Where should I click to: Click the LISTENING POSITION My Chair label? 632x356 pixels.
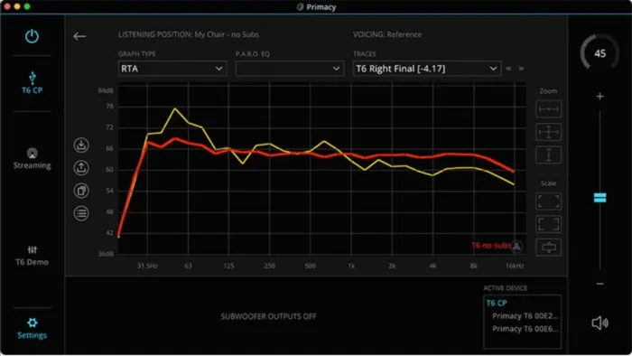(x=188, y=34)
